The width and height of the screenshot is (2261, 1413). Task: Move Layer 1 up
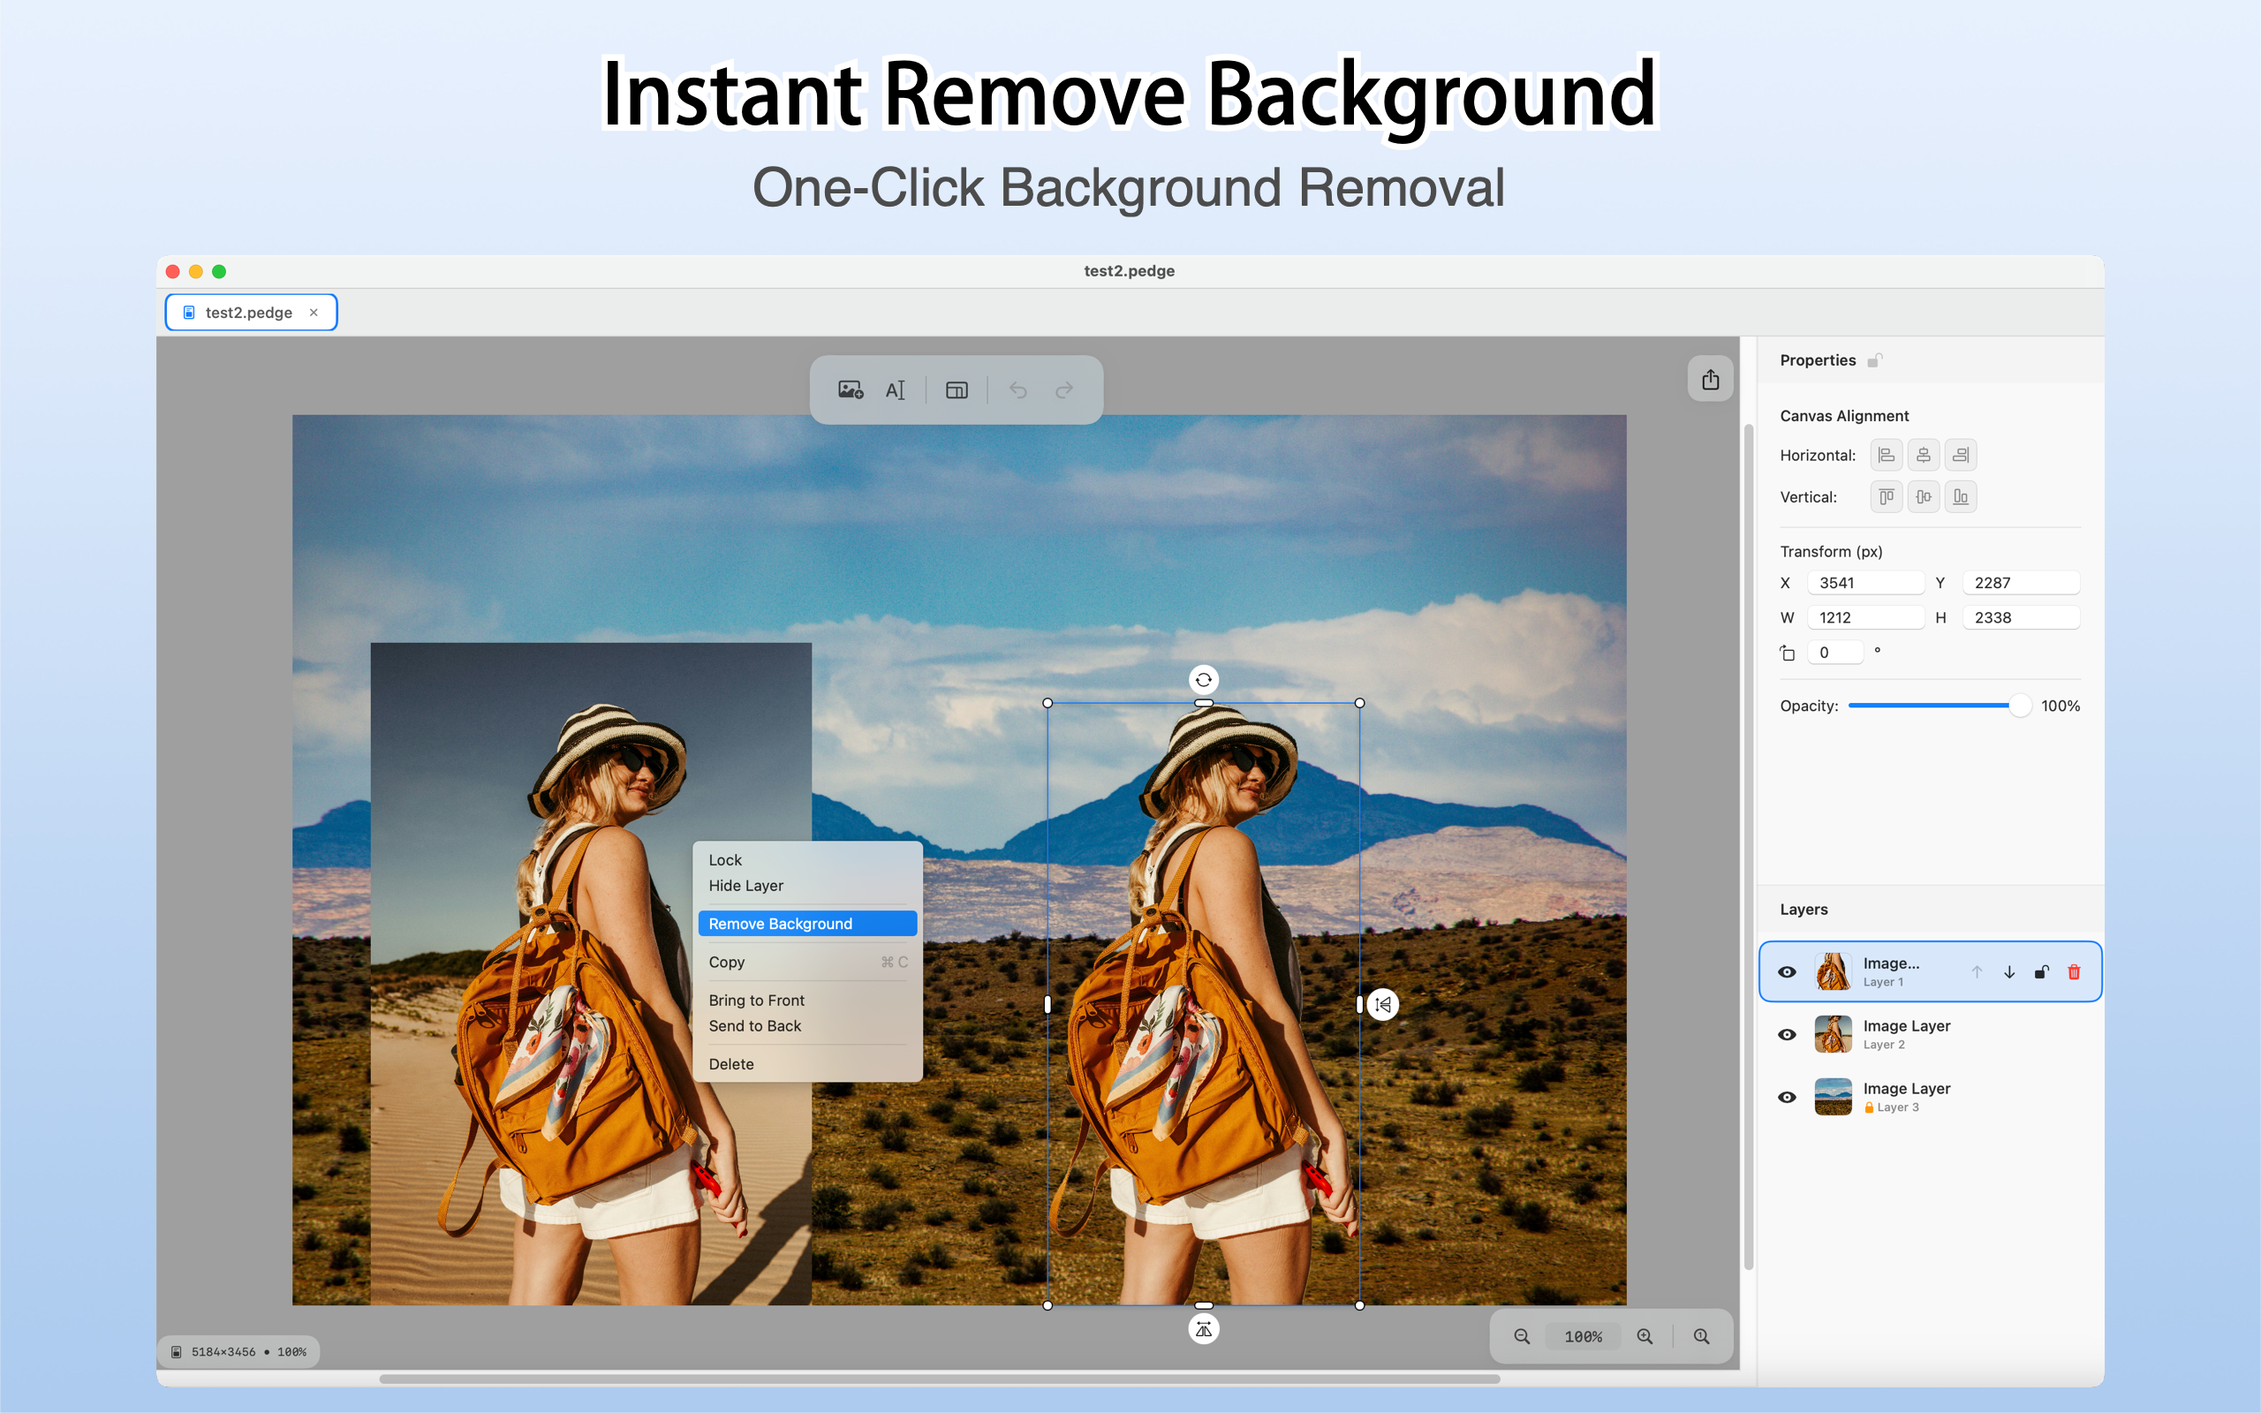pos(1977,972)
